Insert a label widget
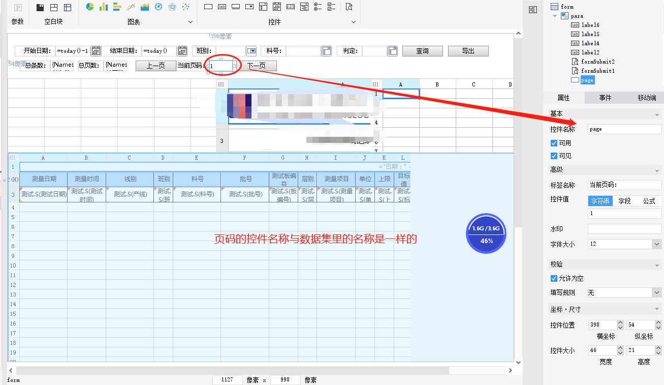This screenshot has height=385, width=664. 222,7
